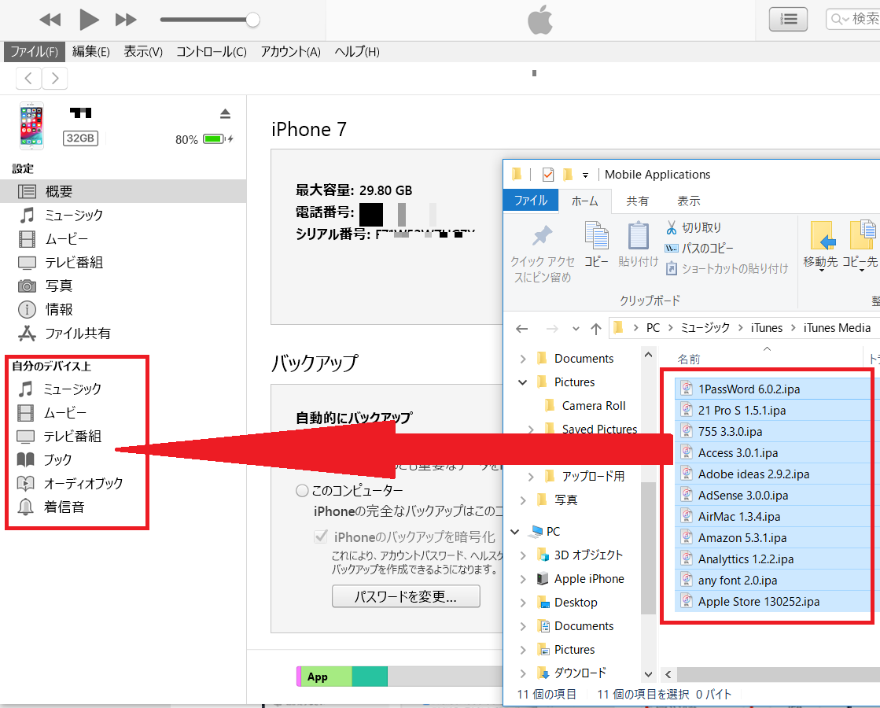
Task: Open the 編集(E) menu
Action: point(91,52)
